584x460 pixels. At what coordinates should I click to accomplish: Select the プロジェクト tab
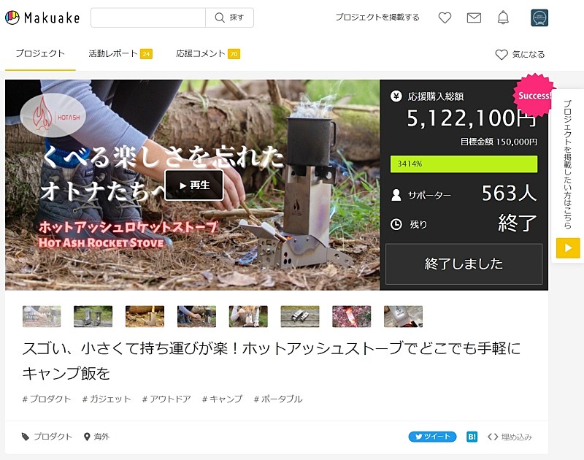(x=40, y=53)
